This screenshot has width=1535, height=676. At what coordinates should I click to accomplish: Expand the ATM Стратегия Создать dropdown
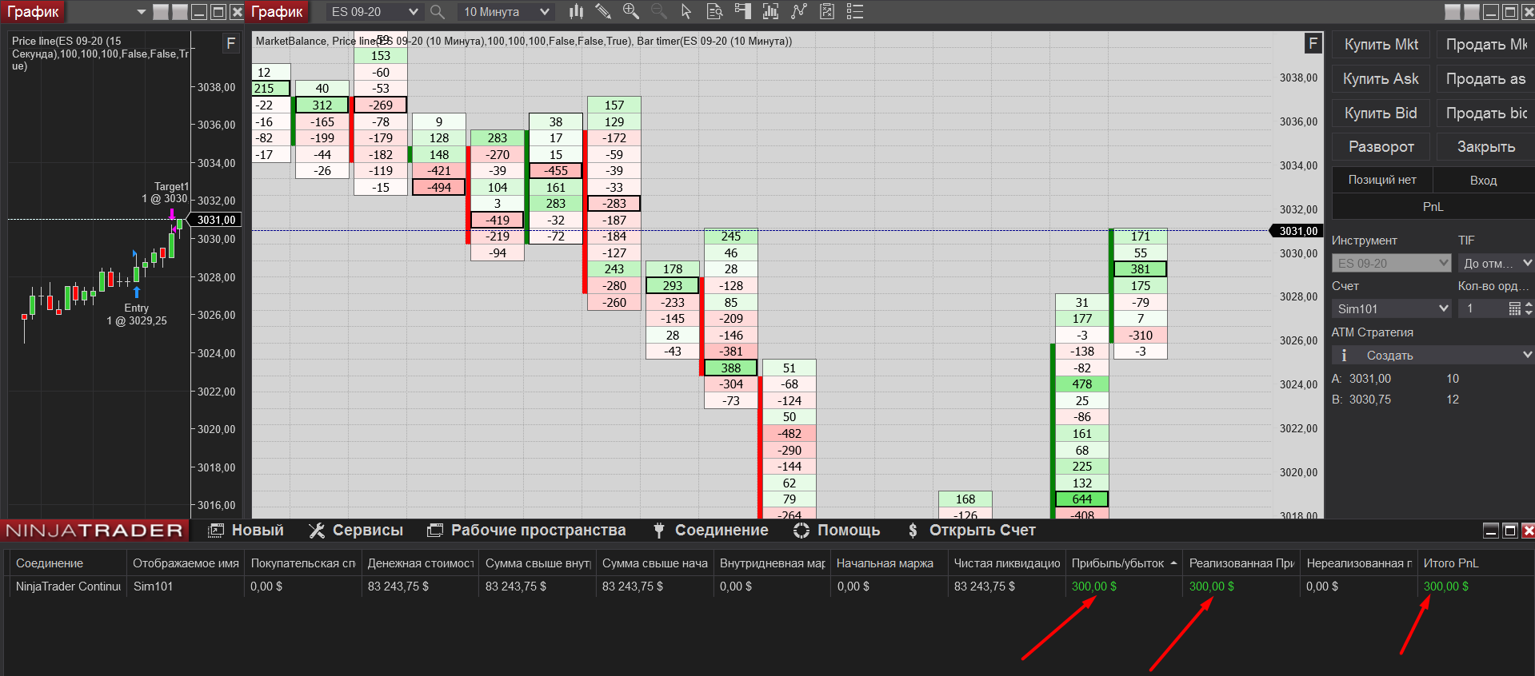[x=1432, y=355]
